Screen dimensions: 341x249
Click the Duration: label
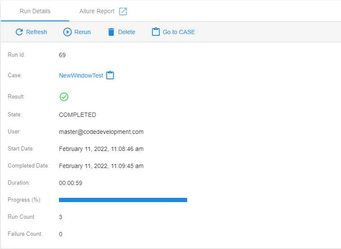pos(19,182)
